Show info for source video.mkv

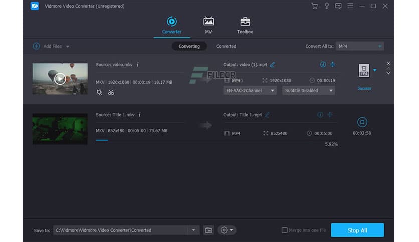[138, 65]
